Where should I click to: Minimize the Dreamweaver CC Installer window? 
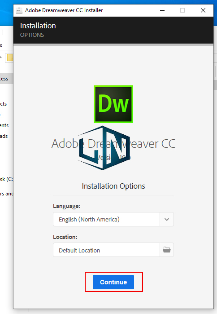pyautogui.click(x=162, y=10)
